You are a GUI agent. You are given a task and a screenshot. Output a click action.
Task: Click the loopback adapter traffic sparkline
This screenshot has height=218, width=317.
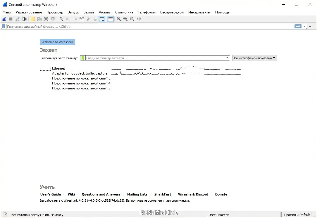point(176,73)
